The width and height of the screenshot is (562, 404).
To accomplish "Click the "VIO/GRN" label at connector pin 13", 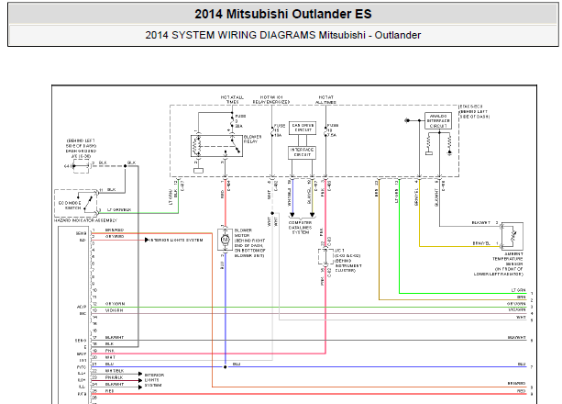I will (114, 310).
